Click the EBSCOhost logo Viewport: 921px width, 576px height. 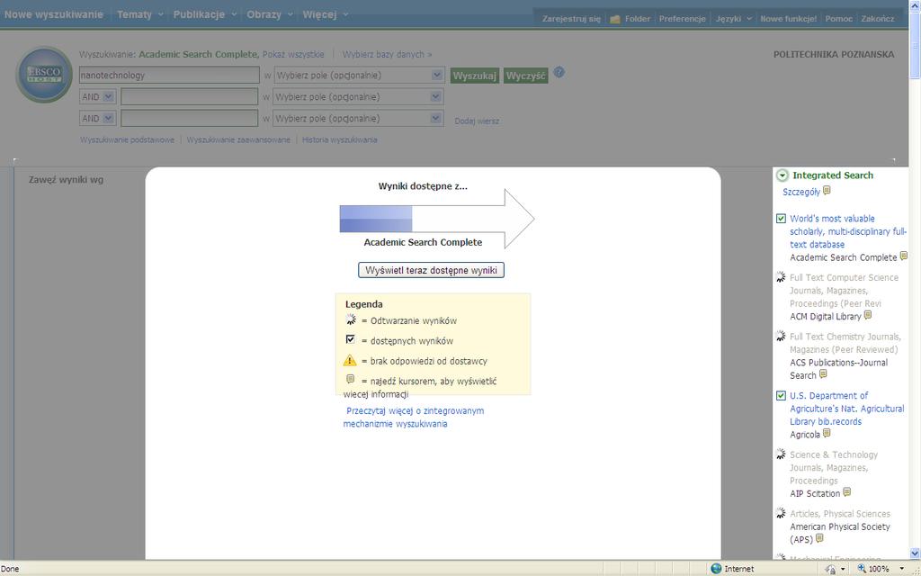pos(44,75)
